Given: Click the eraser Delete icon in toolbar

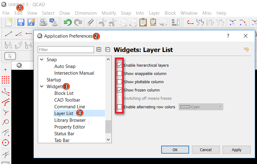Looking at the screenshot, I should coord(90,22).
